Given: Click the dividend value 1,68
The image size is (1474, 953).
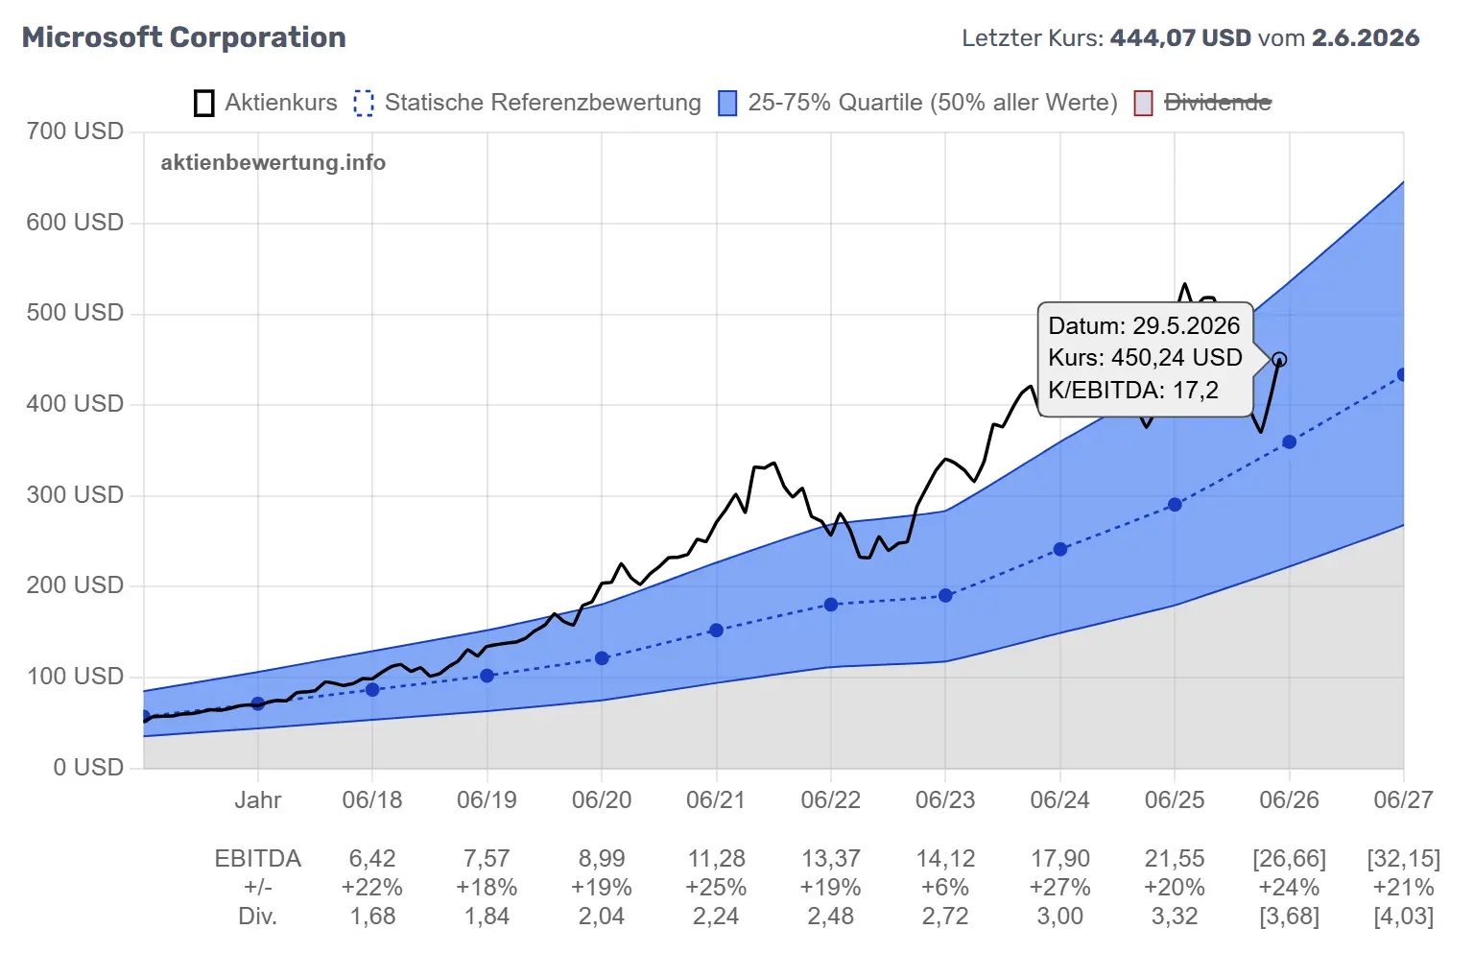Looking at the screenshot, I should [372, 917].
